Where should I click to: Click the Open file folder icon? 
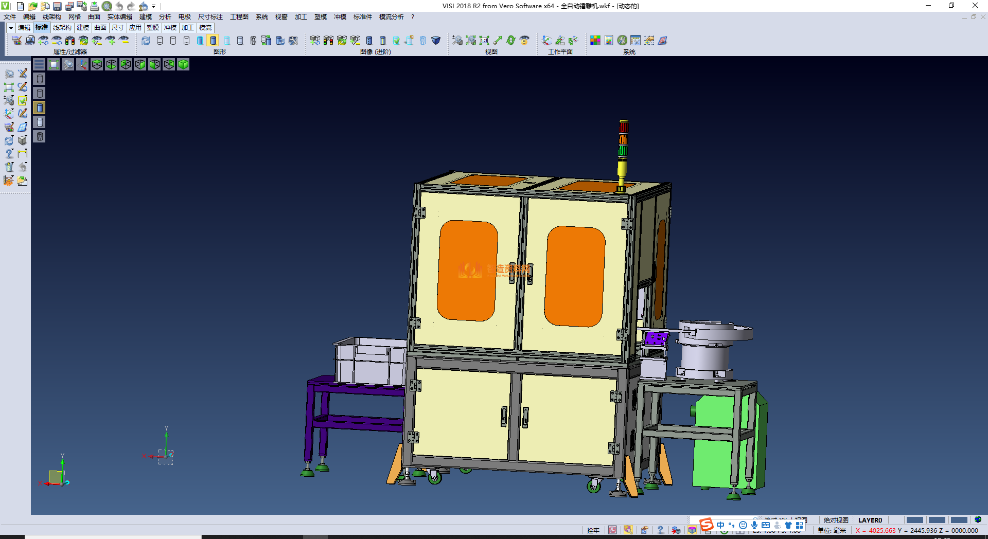point(32,6)
